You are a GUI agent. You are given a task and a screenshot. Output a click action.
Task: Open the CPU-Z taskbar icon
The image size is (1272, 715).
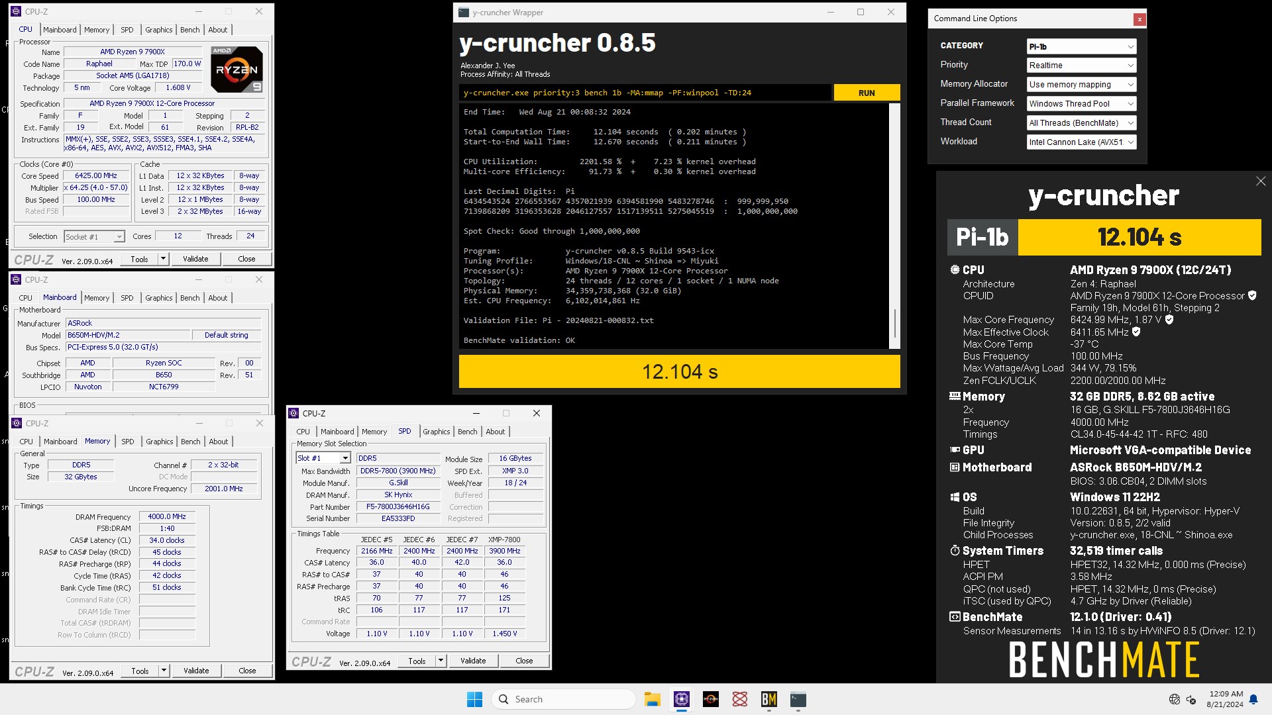tap(681, 699)
